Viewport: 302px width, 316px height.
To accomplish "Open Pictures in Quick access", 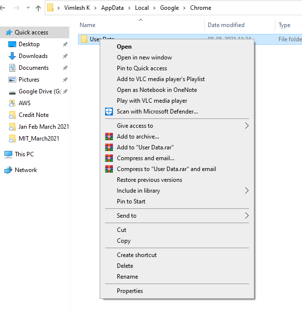I will coord(29,80).
